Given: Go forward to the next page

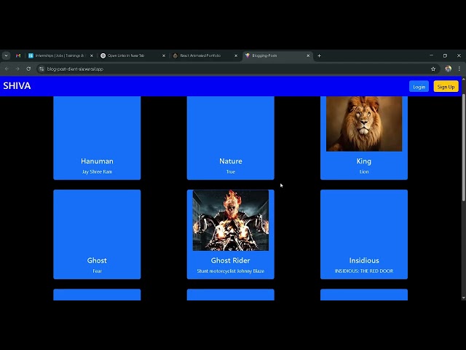Looking at the screenshot, I should pos(17,69).
